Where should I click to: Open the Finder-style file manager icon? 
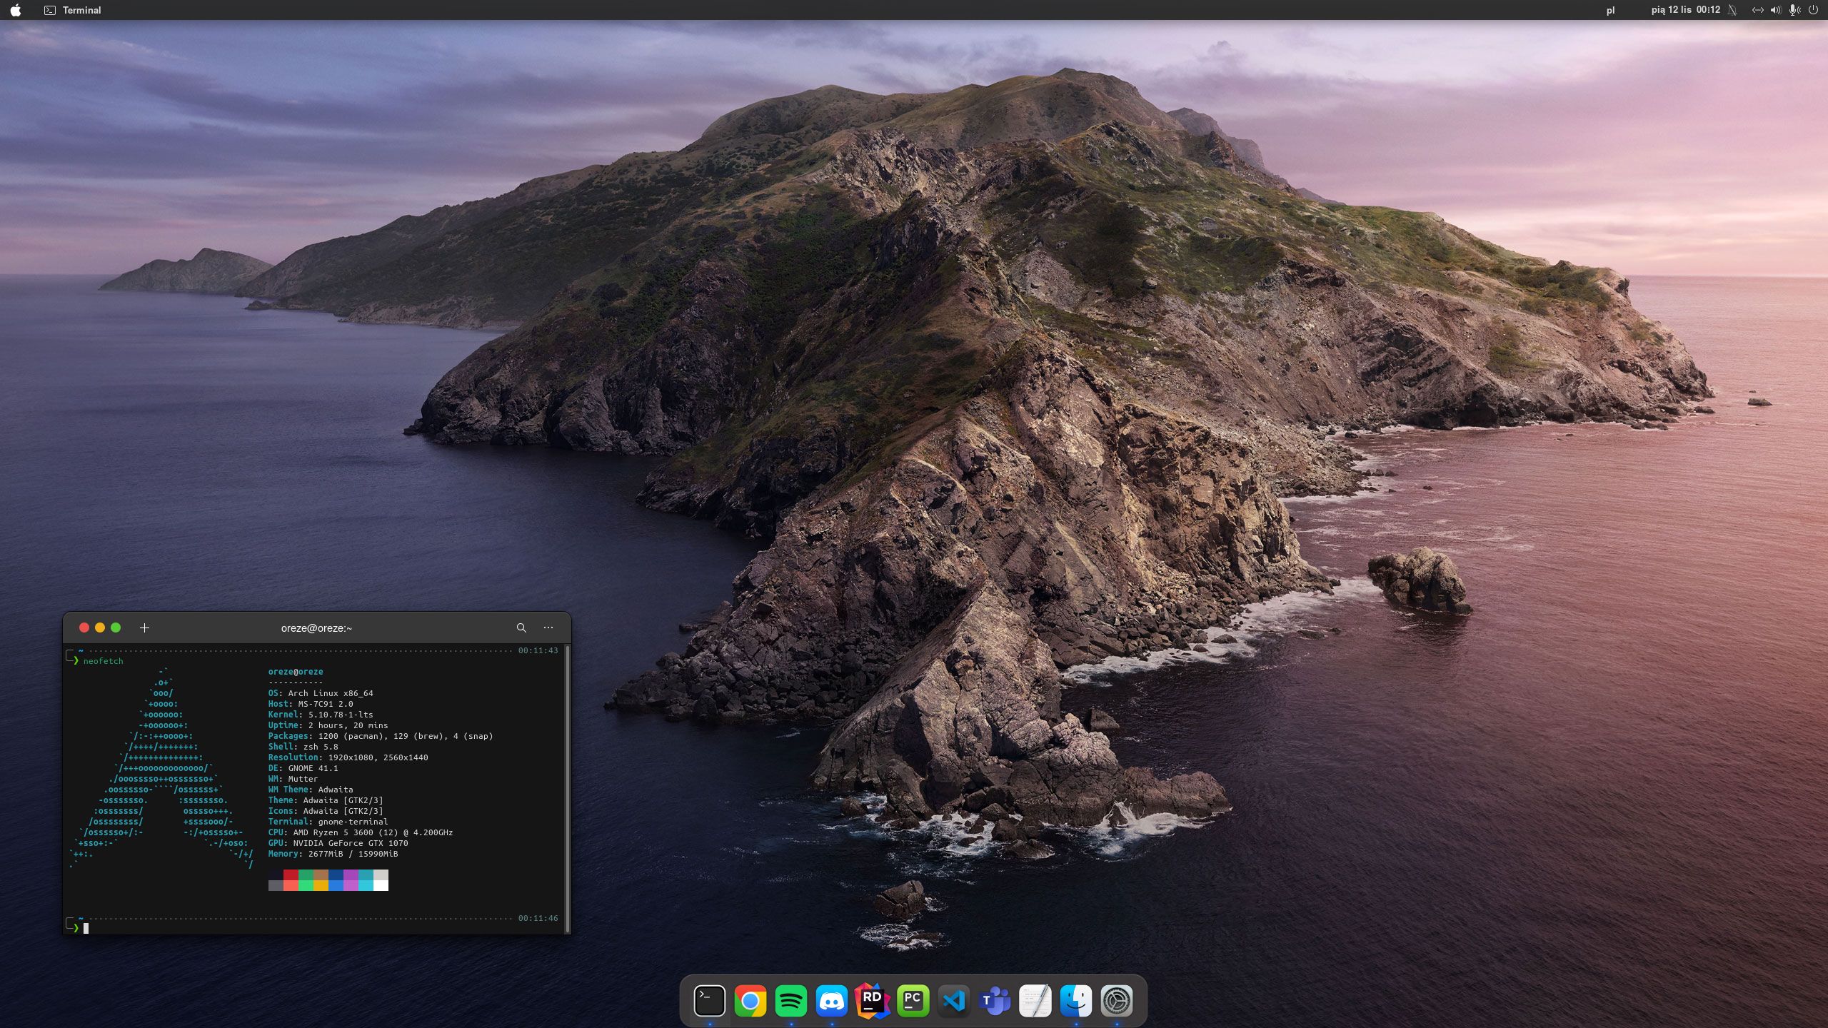1076,1001
